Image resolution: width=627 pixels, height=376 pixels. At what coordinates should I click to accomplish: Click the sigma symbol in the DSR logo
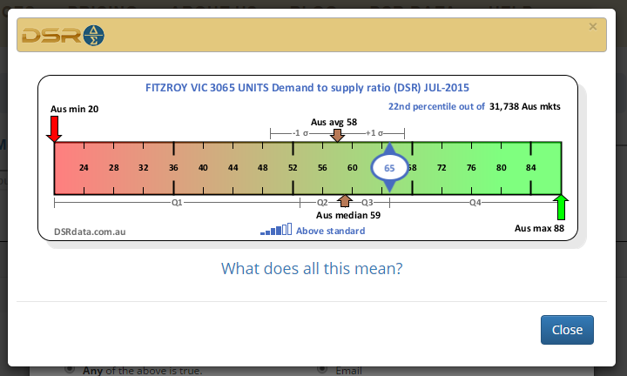click(x=92, y=36)
